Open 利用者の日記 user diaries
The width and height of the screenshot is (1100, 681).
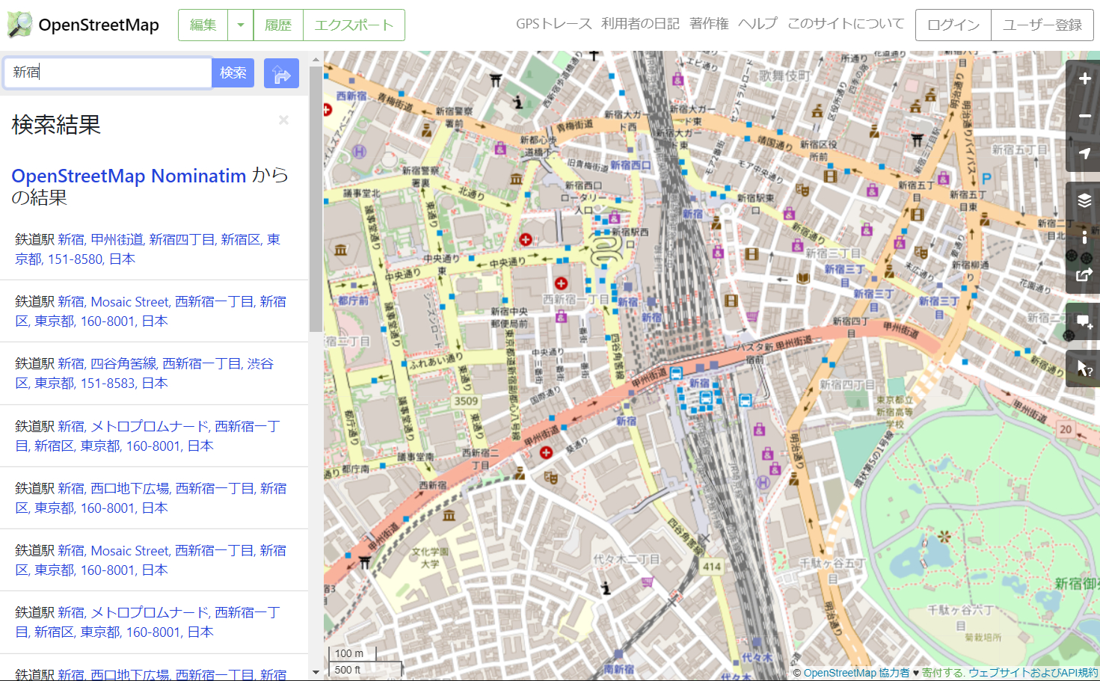click(640, 24)
